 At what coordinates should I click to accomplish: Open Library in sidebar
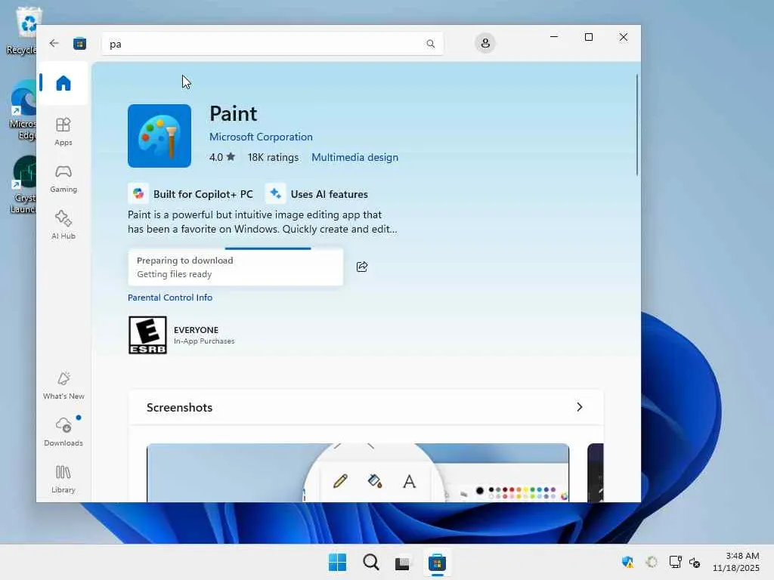[63, 479]
